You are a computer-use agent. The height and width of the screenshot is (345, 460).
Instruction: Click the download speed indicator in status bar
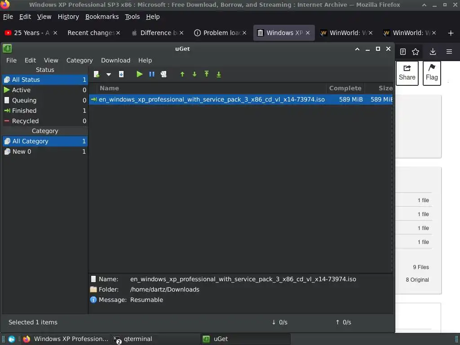point(279,322)
